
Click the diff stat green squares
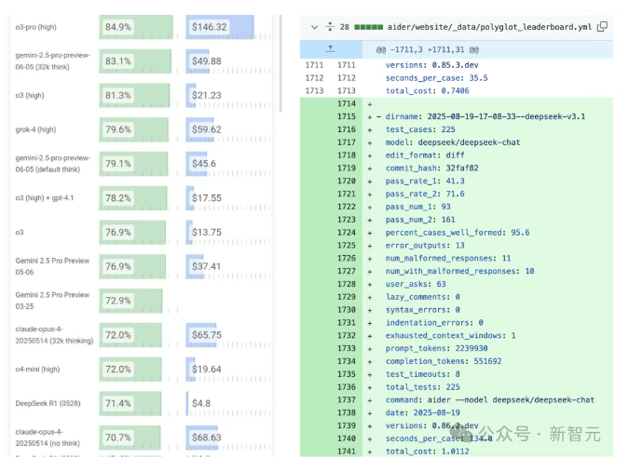(368, 27)
